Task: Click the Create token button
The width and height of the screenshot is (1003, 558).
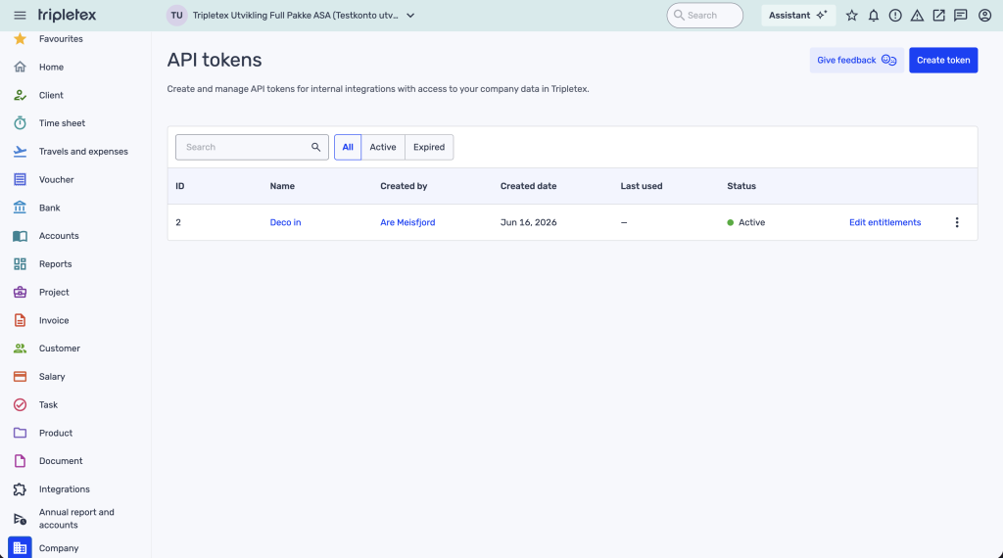Action: [943, 60]
